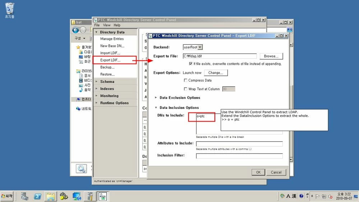The width and height of the screenshot is (359, 202).
Task: Click the 'A' input mode indicator in language bar
Action: pos(288,196)
